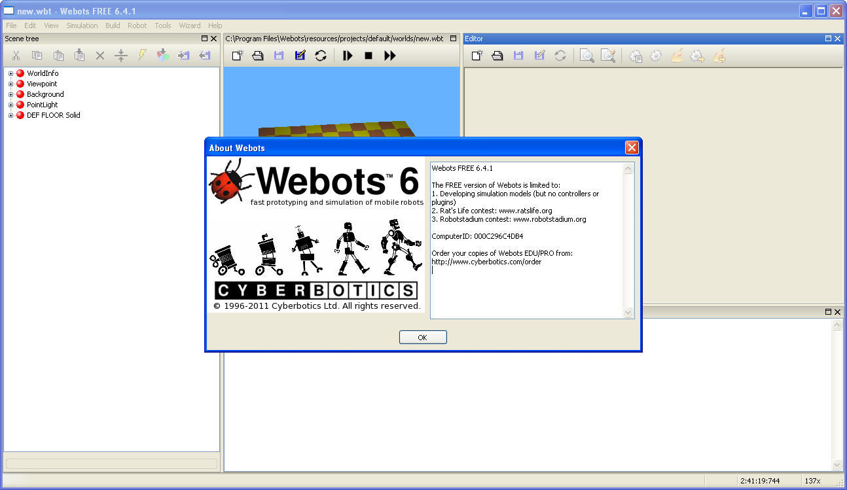
Task: Click the Open World icon in the 3D view toolbar
Action: (x=258, y=56)
